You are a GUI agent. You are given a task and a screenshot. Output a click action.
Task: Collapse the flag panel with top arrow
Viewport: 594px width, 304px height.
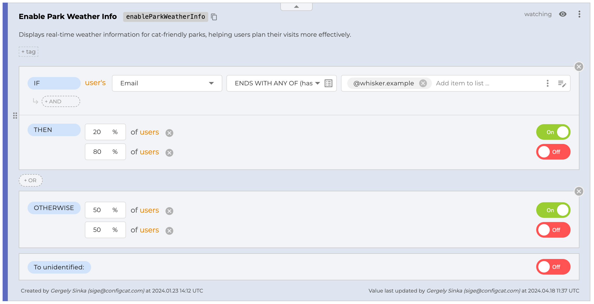tap(296, 7)
